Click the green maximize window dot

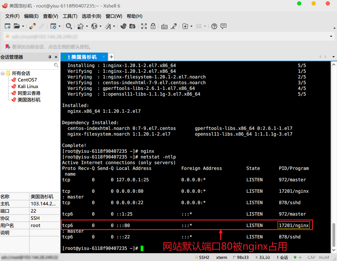(299, 3)
